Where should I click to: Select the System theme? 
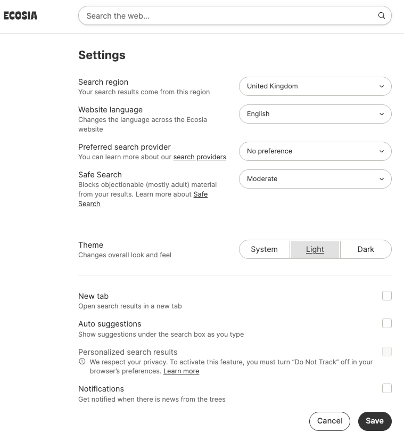(265, 249)
